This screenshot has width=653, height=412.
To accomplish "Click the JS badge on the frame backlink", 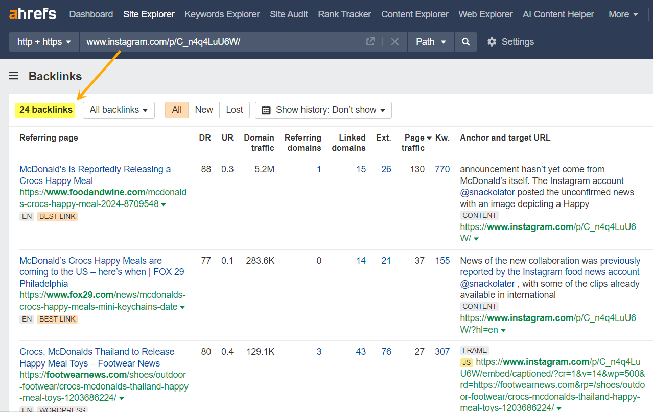I will (465, 362).
